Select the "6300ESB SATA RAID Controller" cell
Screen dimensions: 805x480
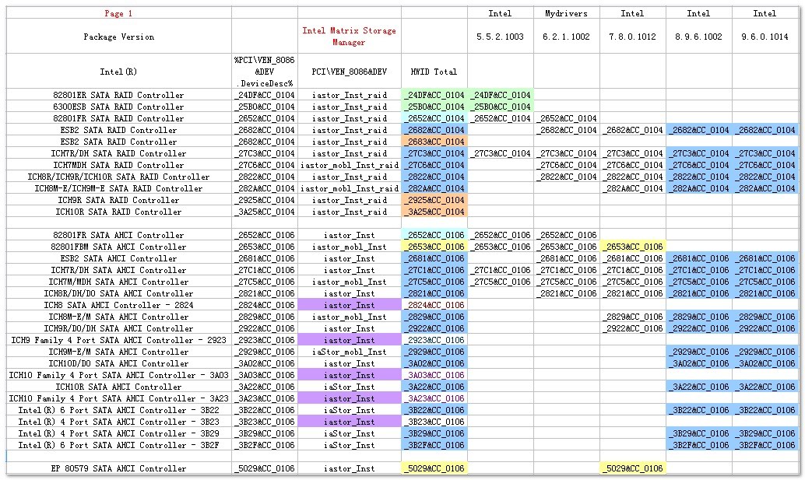click(x=119, y=107)
